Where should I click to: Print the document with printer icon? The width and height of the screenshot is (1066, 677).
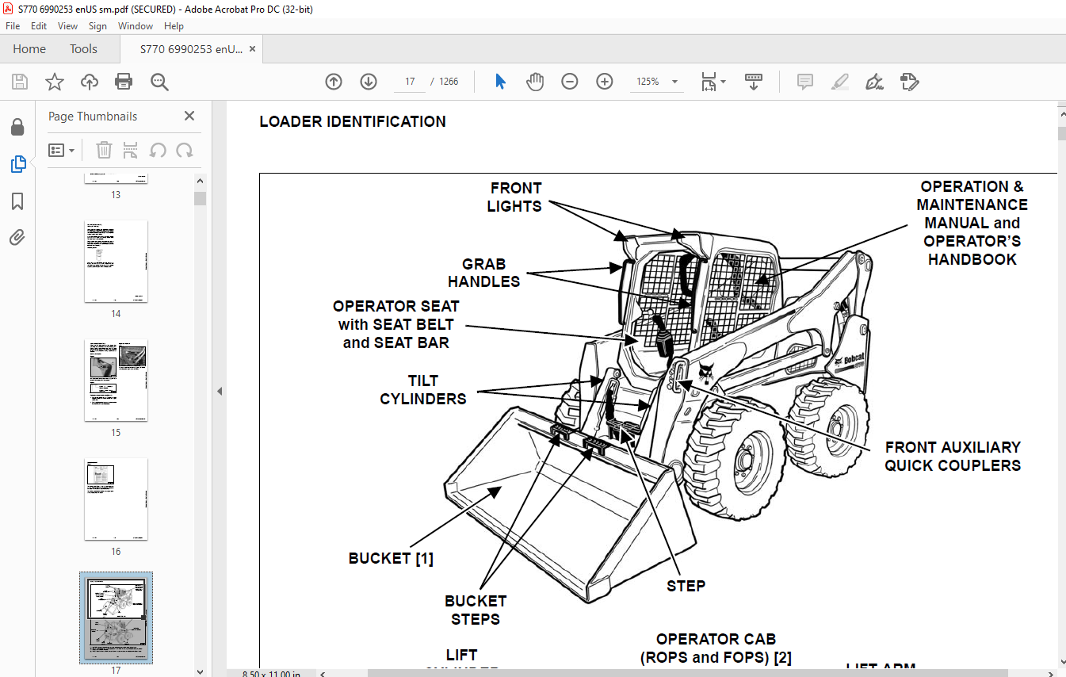[124, 82]
